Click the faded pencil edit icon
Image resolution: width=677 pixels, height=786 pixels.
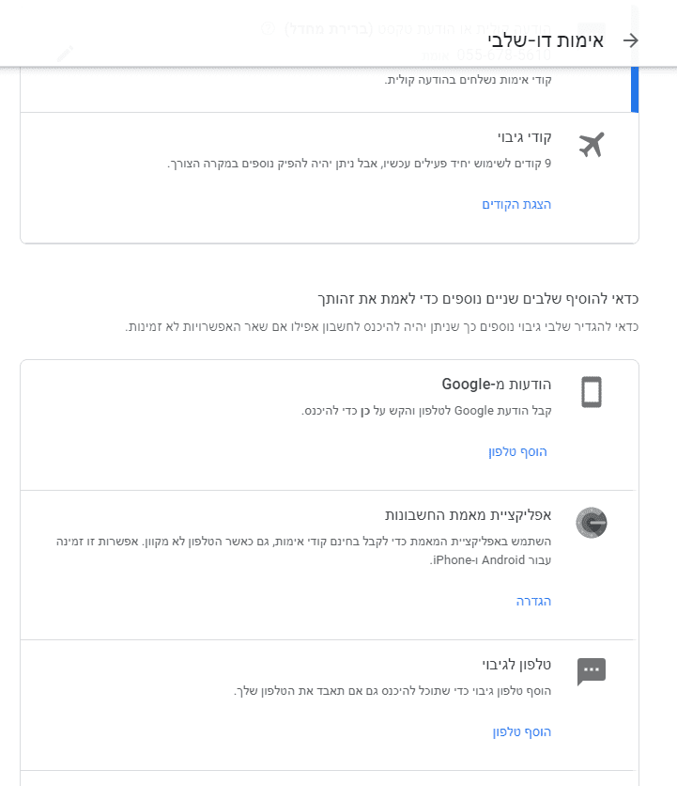pos(64,54)
